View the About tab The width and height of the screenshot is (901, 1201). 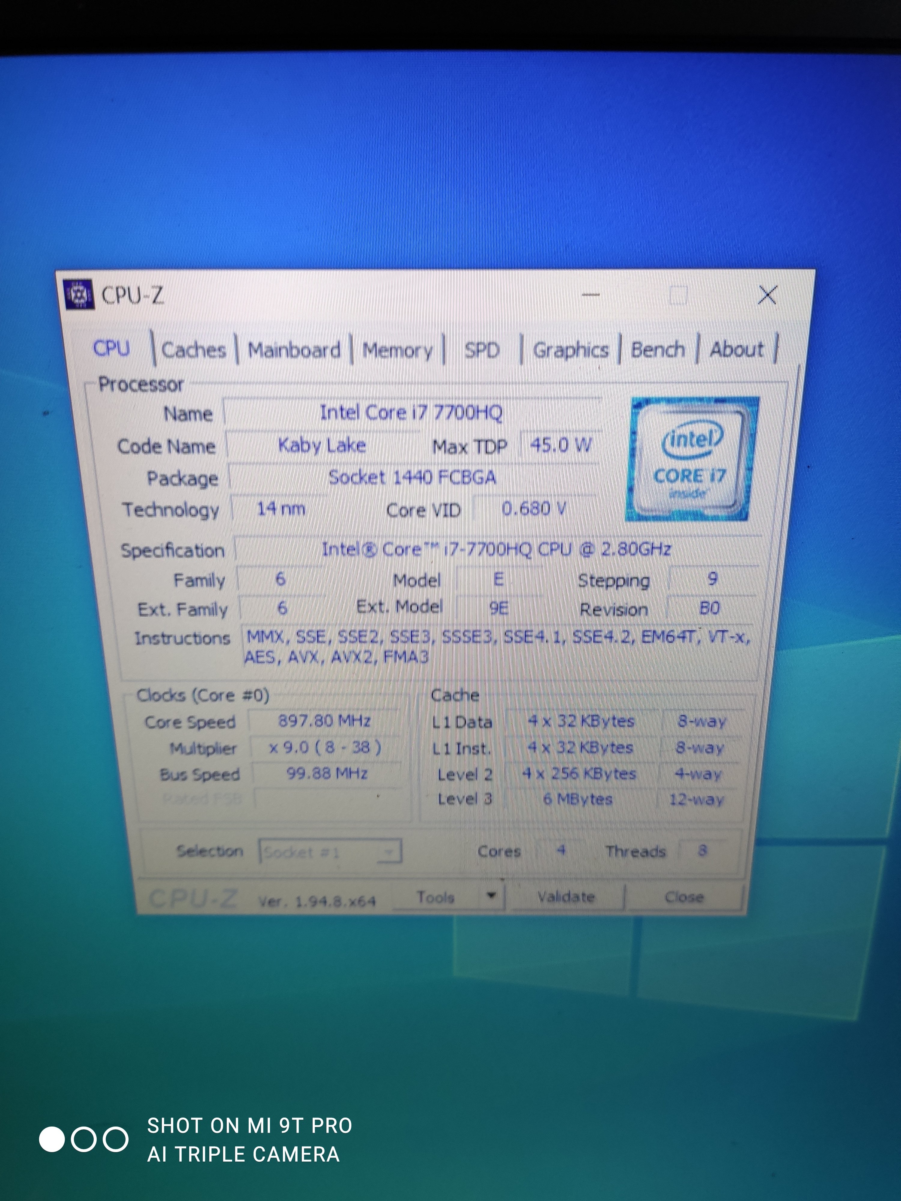click(736, 349)
